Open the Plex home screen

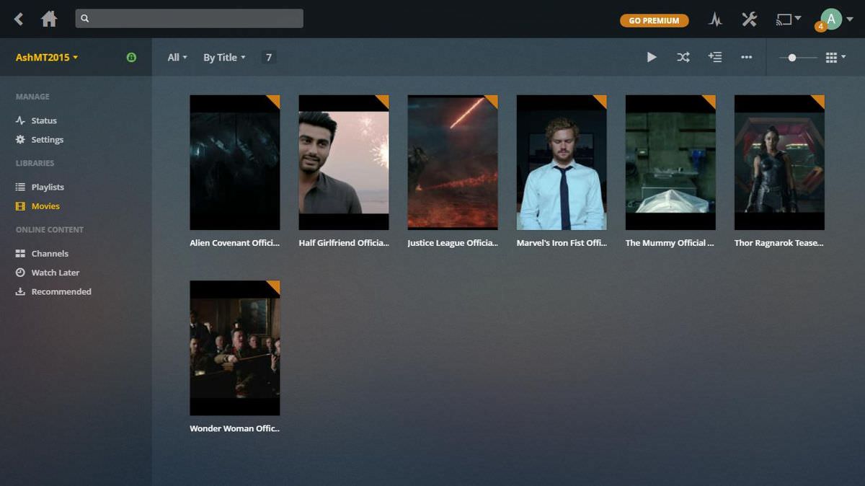49,19
